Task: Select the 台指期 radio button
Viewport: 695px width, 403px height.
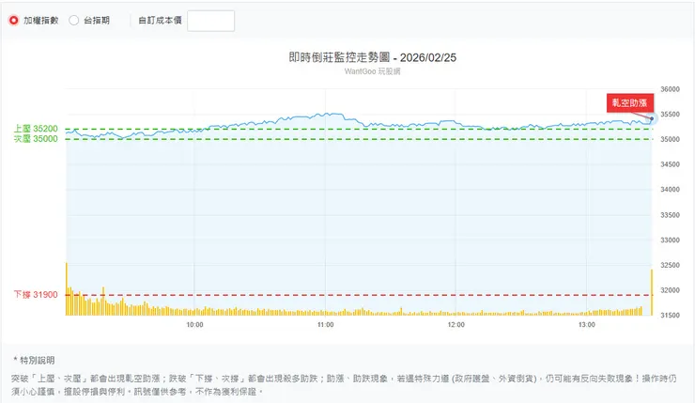Action: click(x=73, y=20)
